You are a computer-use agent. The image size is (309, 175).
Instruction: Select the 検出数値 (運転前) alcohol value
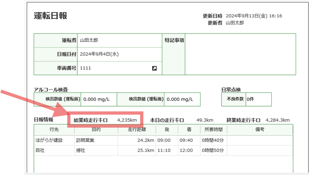100,99
